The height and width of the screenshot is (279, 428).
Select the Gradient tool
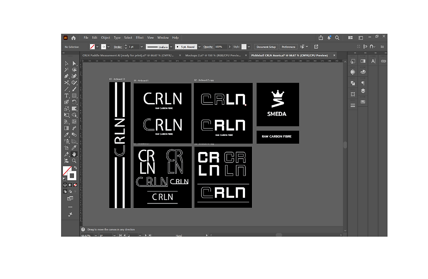click(x=66, y=128)
